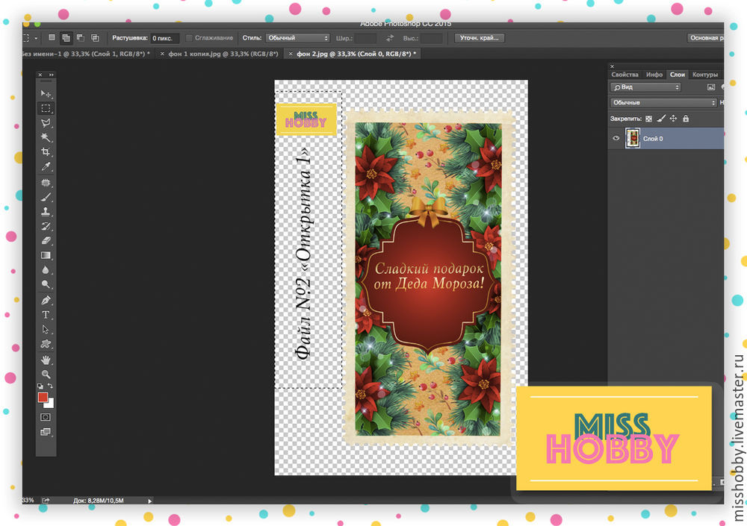Click the Уточн. край button

click(480, 38)
